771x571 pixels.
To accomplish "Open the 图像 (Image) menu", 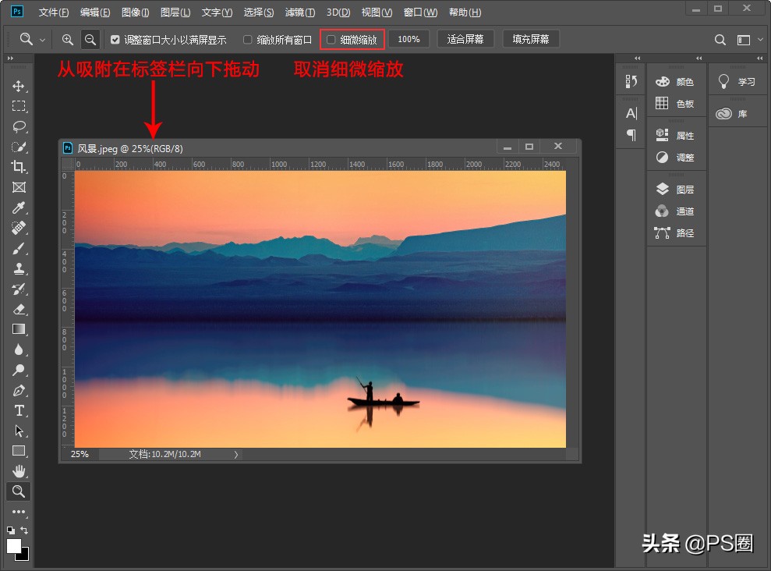I will pyautogui.click(x=135, y=12).
